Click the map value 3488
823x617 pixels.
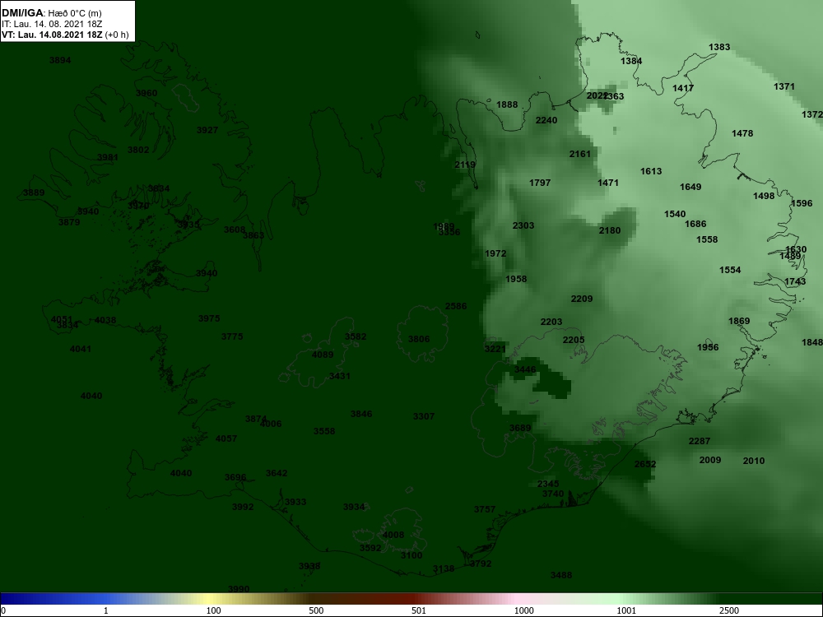[x=561, y=576]
